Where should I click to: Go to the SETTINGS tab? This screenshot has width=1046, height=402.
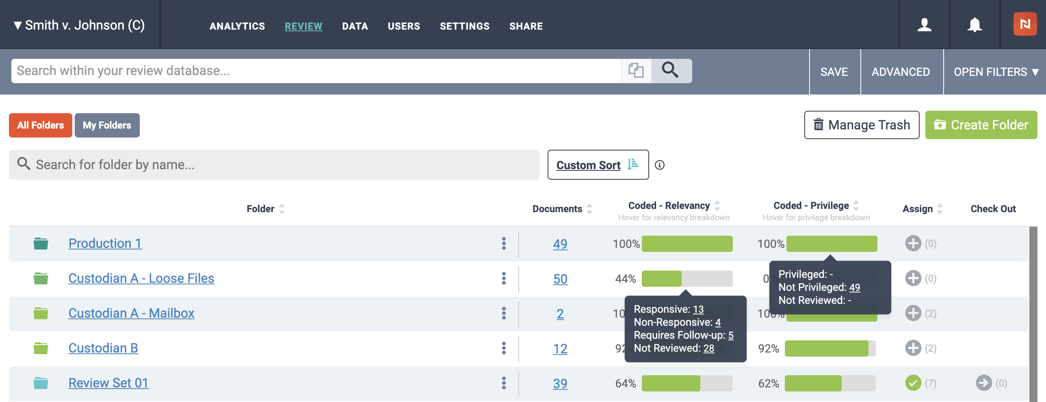click(465, 26)
